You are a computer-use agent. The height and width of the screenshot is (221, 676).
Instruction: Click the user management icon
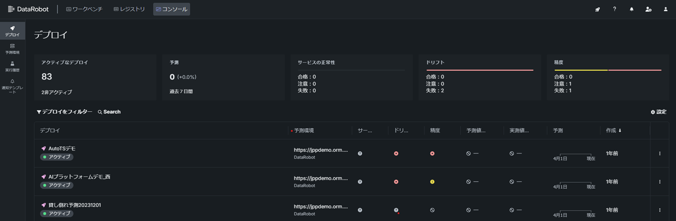click(x=648, y=9)
